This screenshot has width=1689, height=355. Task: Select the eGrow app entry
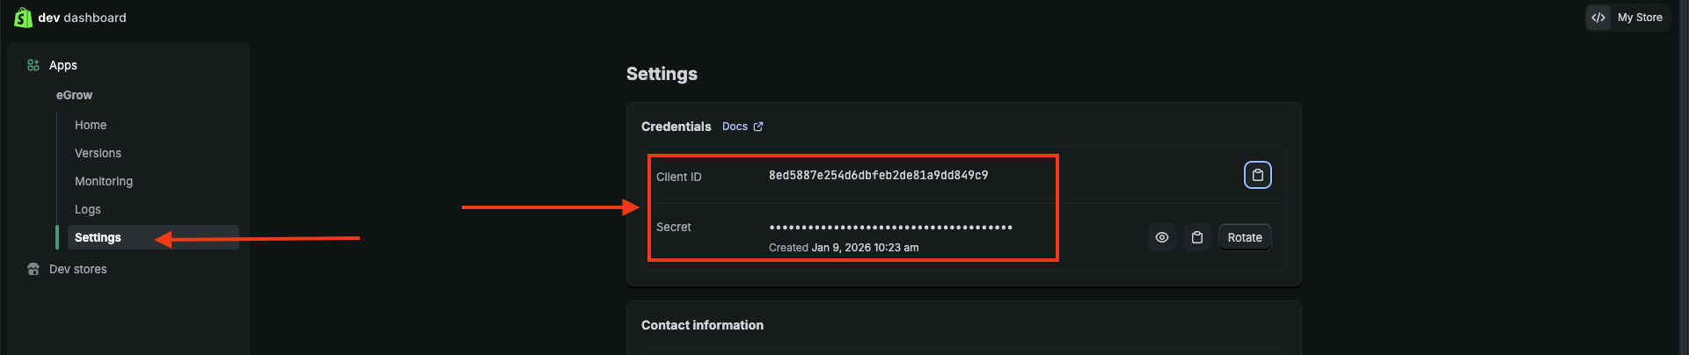(x=74, y=95)
